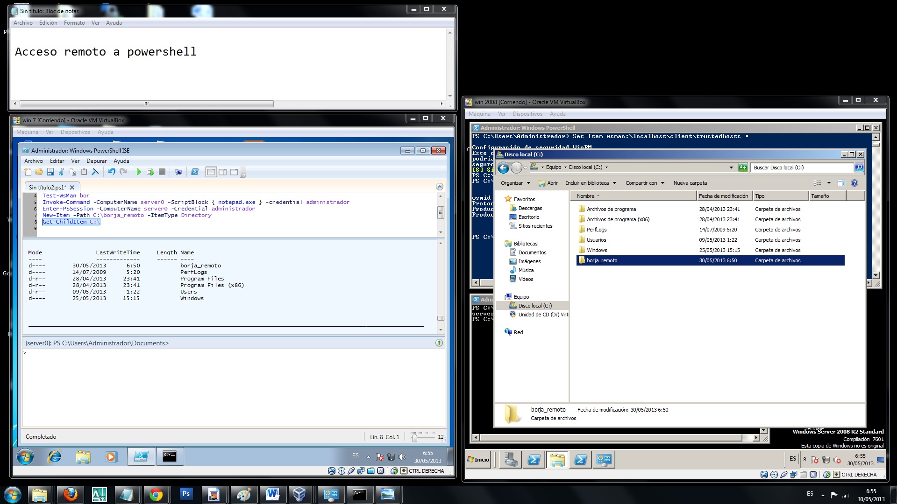
Task: Click the Nueva carpeta button
Action: (690, 183)
